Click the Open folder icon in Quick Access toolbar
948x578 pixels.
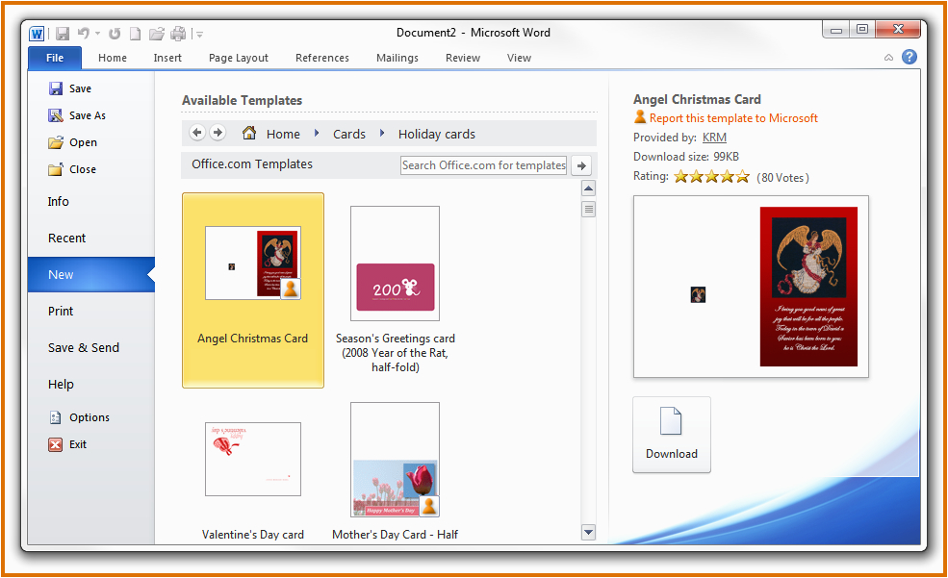(x=157, y=34)
